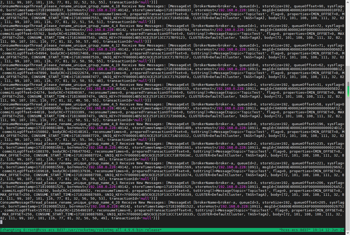Click the thread name ending in "name_4_5"
The image size is (350, 235).
coord(59,104)
